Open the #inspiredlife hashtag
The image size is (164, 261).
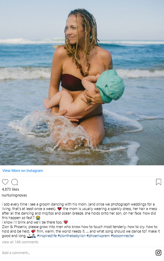pyautogui.click(x=47, y=236)
